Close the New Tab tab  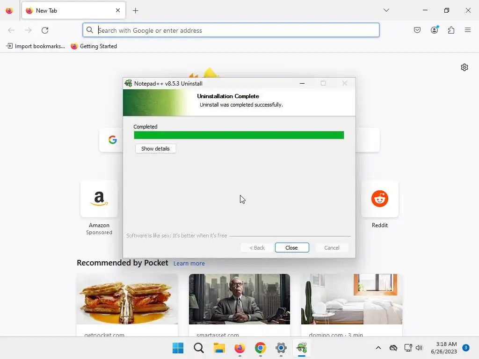click(118, 10)
